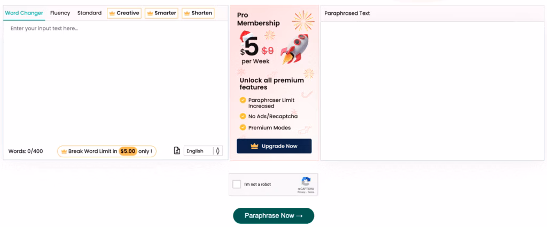547x227 pixels.
Task: Check the I'm not a robot box
Action: pyautogui.click(x=237, y=184)
